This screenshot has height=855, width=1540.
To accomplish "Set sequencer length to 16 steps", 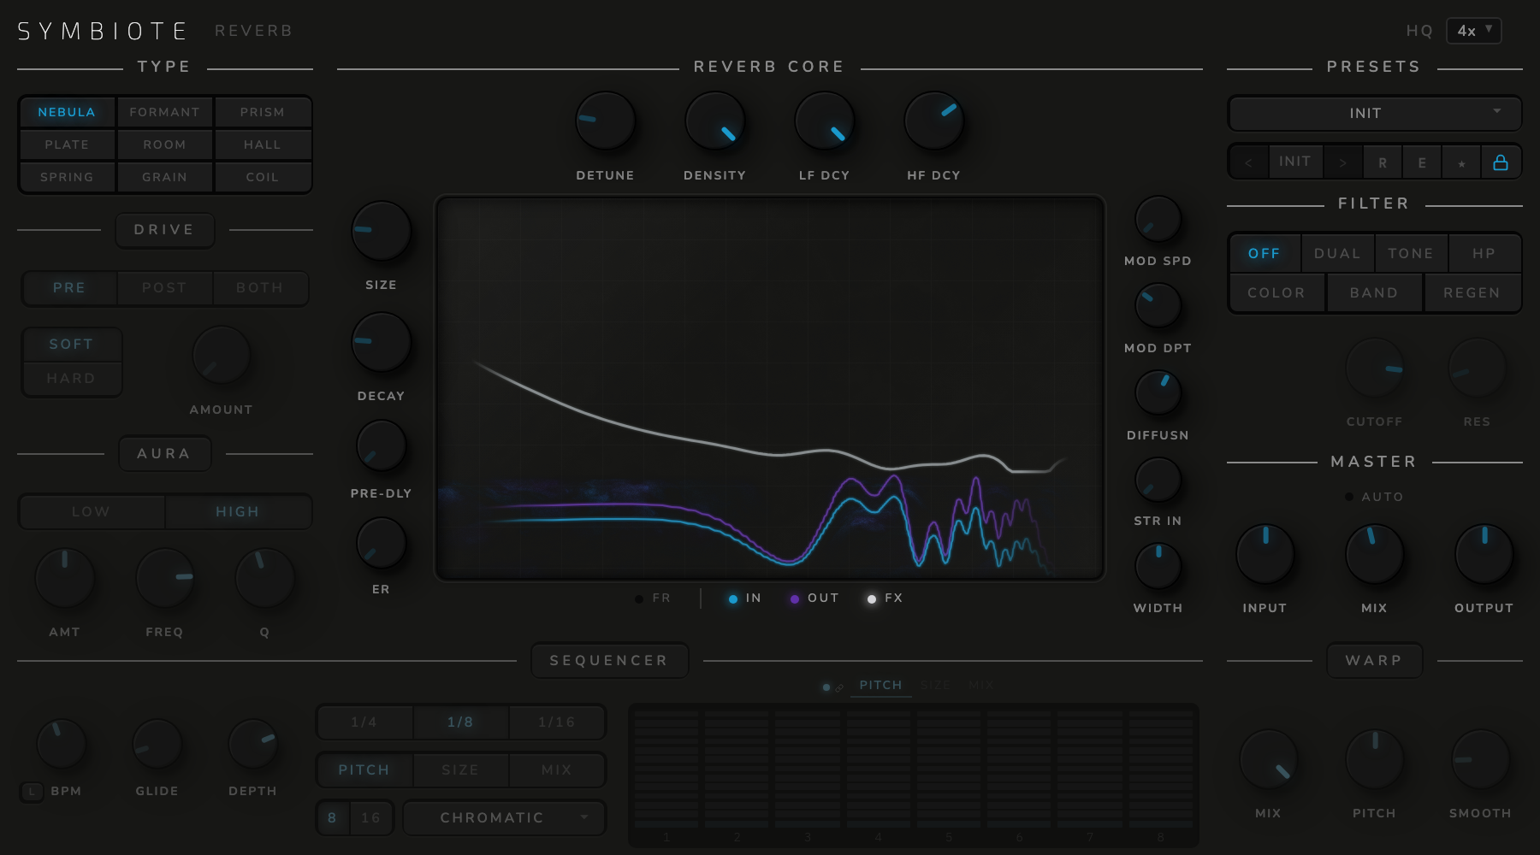I will pyautogui.click(x=370, y=818).
